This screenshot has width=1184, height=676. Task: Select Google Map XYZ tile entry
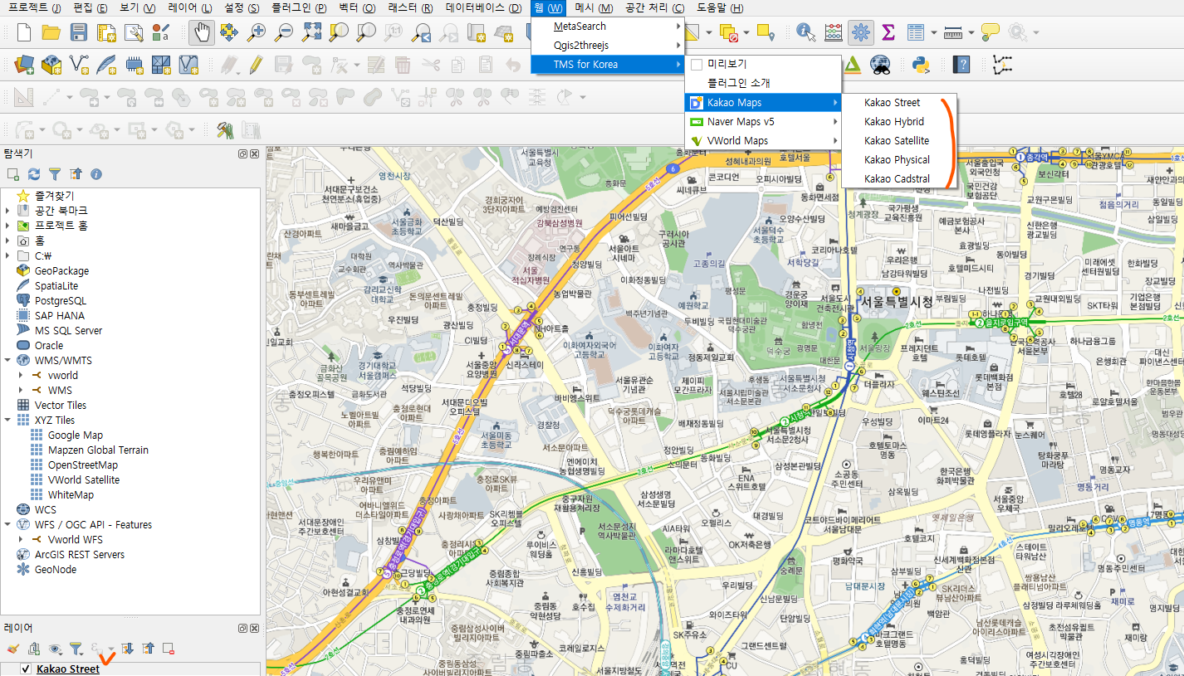tap(75, 435)
